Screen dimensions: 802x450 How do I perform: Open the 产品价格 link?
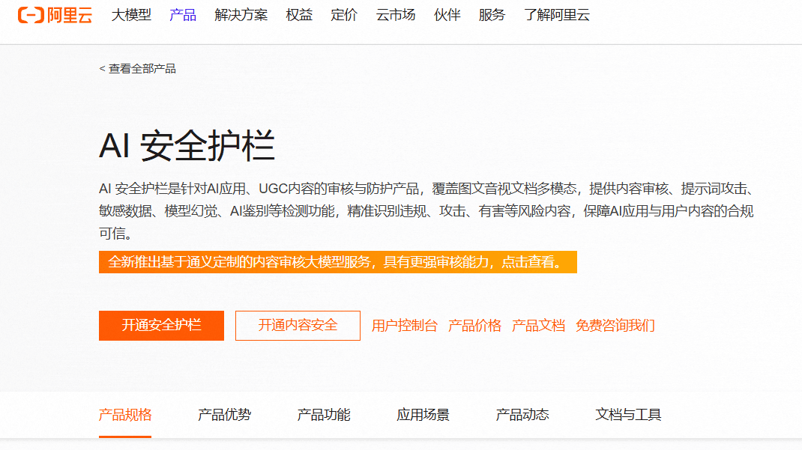tap(474, 326)
